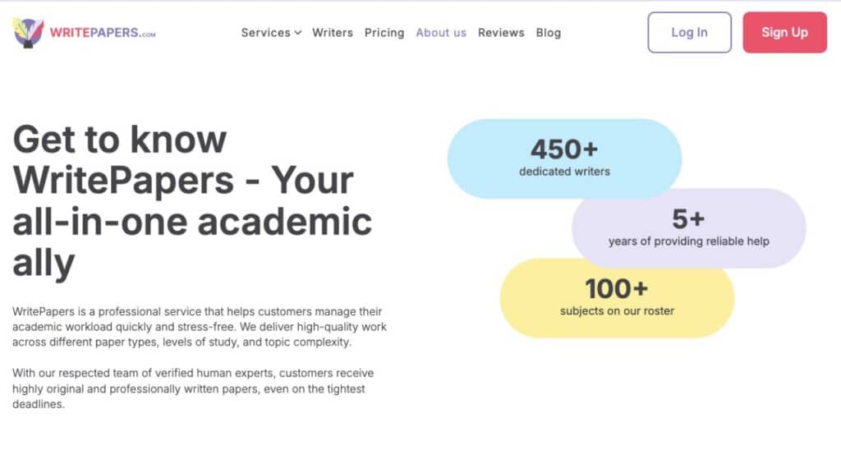Click the WritePapers feather logo icon
The width and height of the screenshot is (841, 473).
click(x=29, y=33)
